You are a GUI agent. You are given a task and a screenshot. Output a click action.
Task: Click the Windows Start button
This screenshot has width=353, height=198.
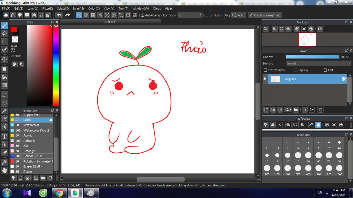[x=7, y=193]
